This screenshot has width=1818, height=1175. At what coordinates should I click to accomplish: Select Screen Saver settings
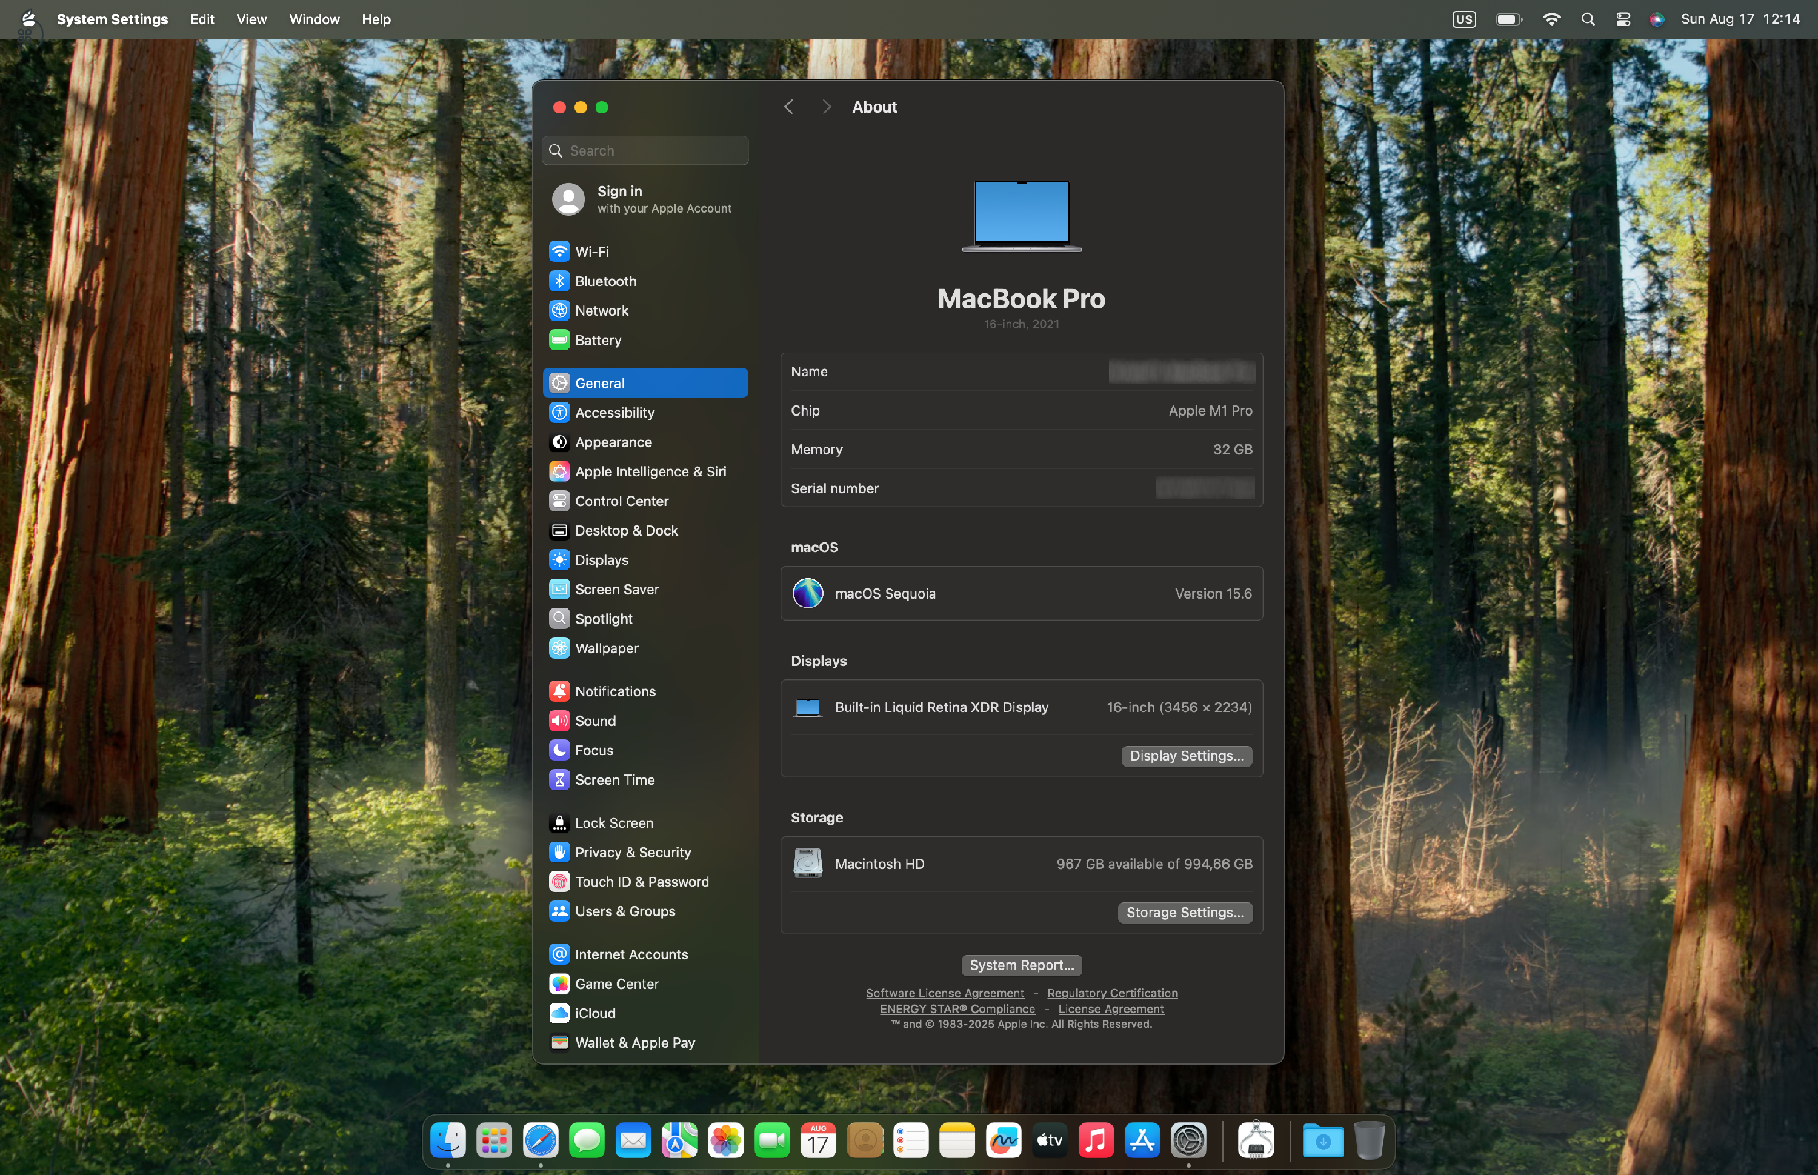click(645, 589)
